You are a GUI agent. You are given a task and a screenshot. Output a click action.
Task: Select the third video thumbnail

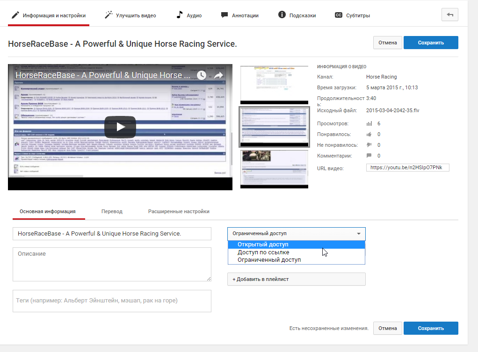pos(274,169)
